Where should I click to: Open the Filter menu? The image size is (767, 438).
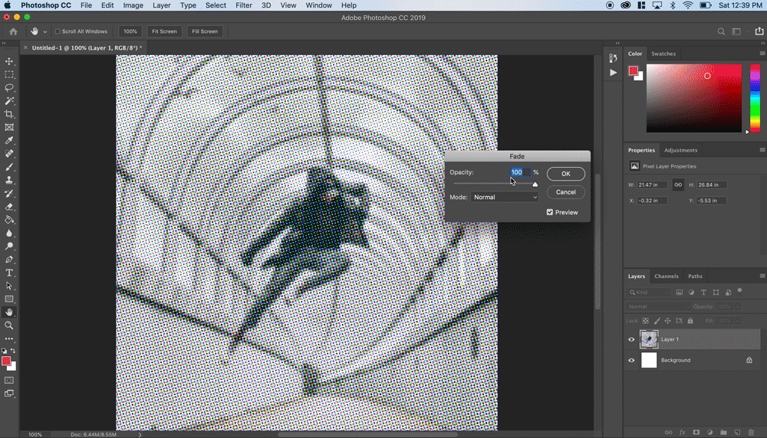[244, 5]
